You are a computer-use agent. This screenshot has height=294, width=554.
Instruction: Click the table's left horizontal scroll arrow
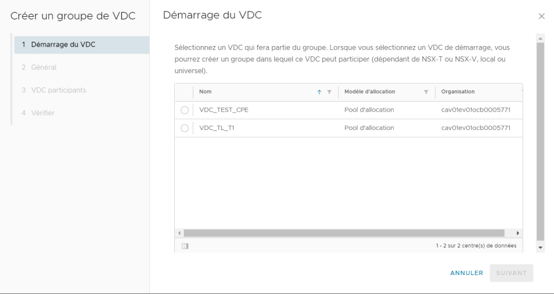[180, 233]
